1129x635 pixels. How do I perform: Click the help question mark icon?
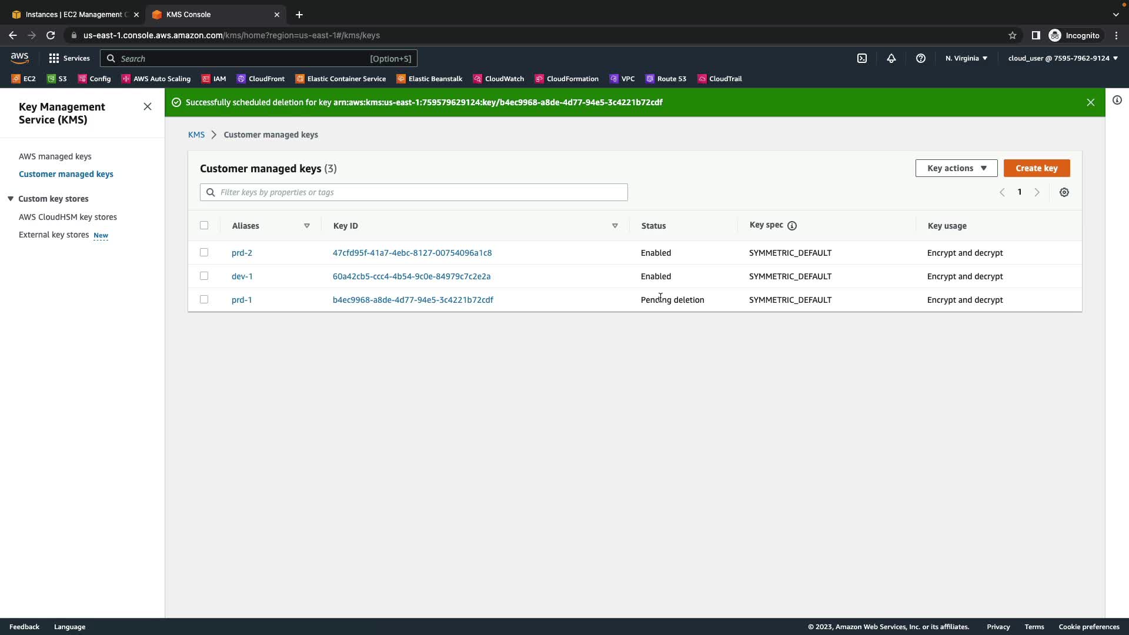[x=921, y=58]
